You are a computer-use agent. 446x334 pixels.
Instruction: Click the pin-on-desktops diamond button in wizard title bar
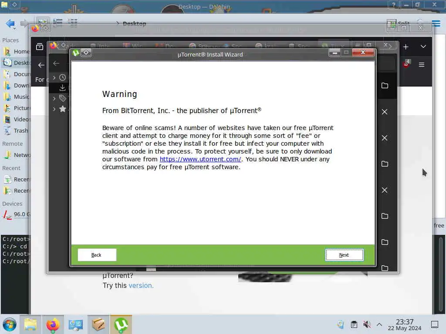(x=86, y=53)
